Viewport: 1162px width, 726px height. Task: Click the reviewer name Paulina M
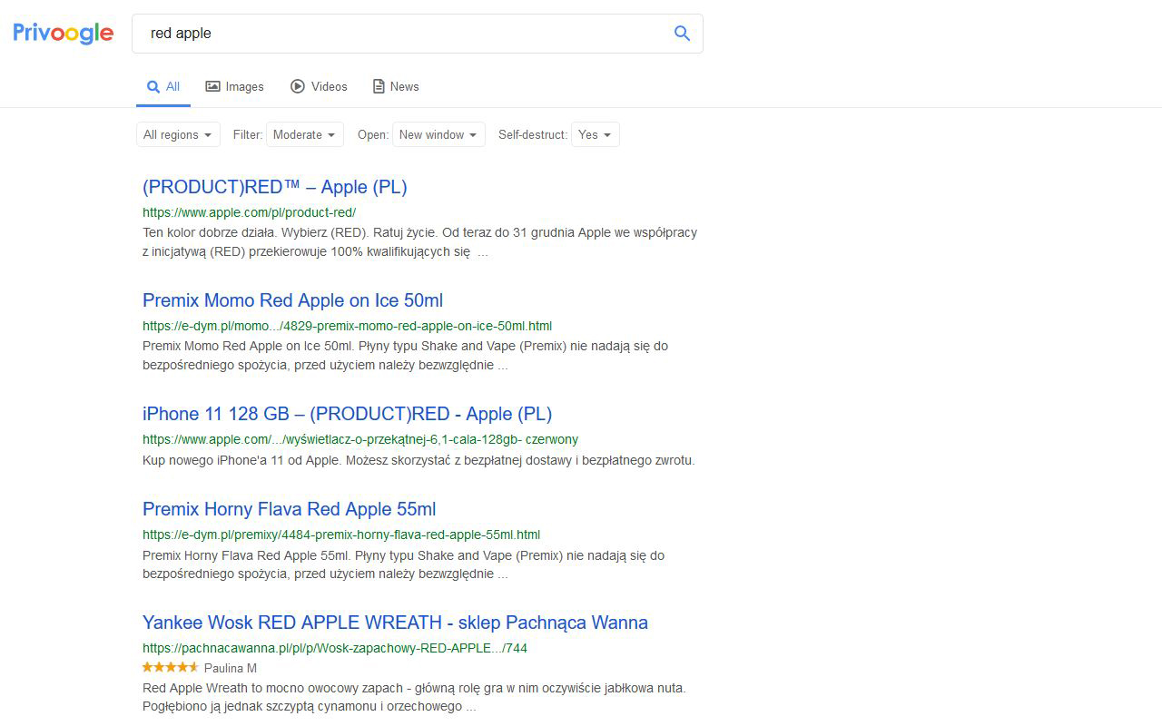pos(231,668)
